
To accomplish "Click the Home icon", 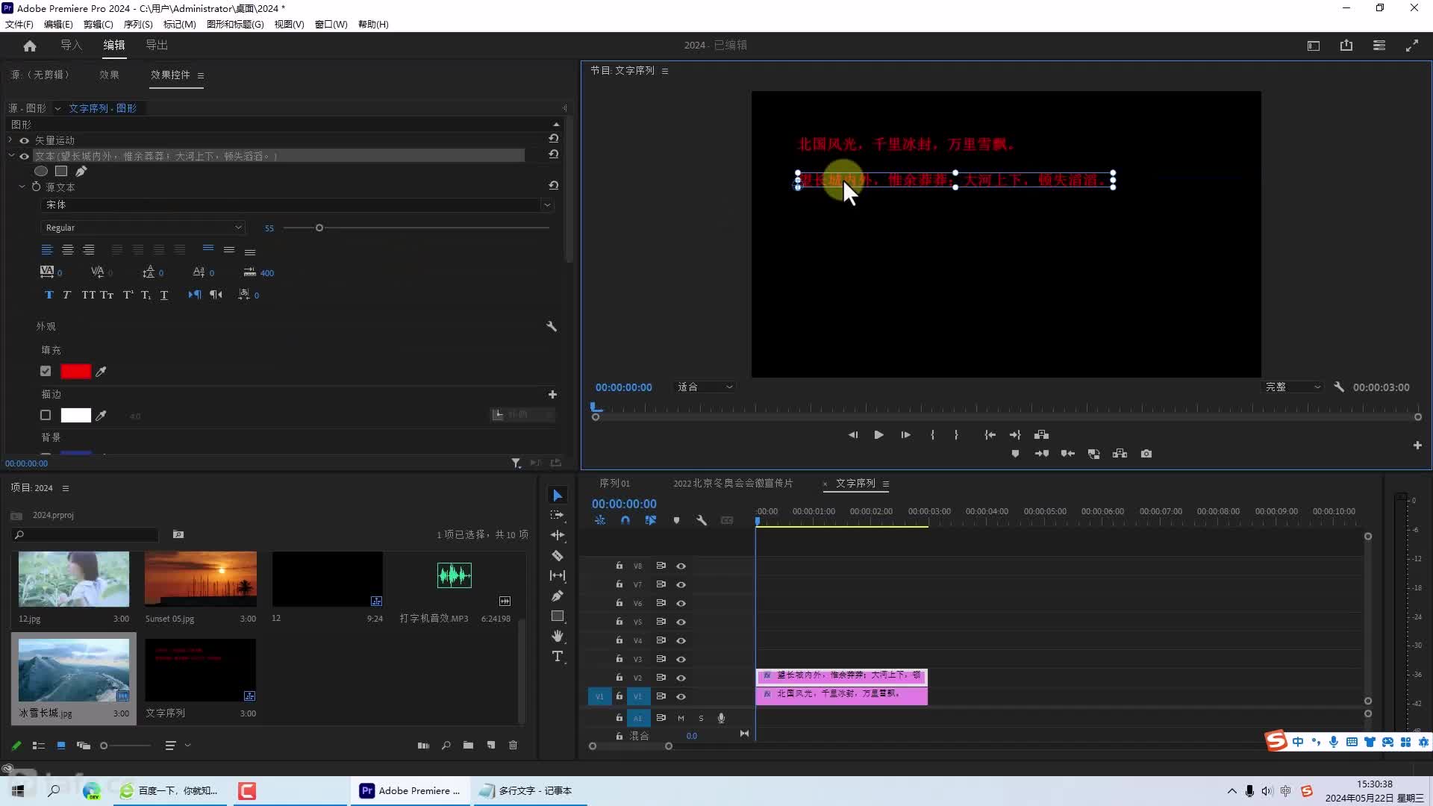I will 30,46.
